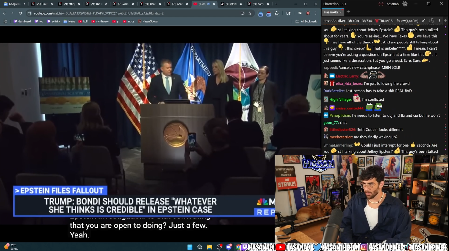Click the Electric_Larry username in chat
The height and width of the screenshot is (251, 449).
pyautogui.click(x=347, y=76)
